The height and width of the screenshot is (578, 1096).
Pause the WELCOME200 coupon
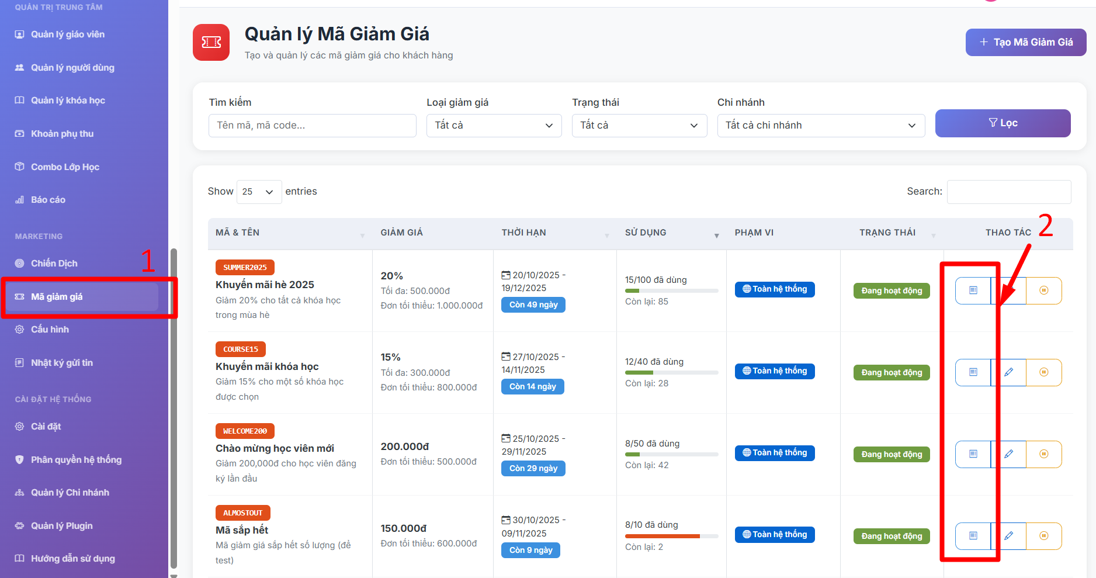(x=1044, y=454)
